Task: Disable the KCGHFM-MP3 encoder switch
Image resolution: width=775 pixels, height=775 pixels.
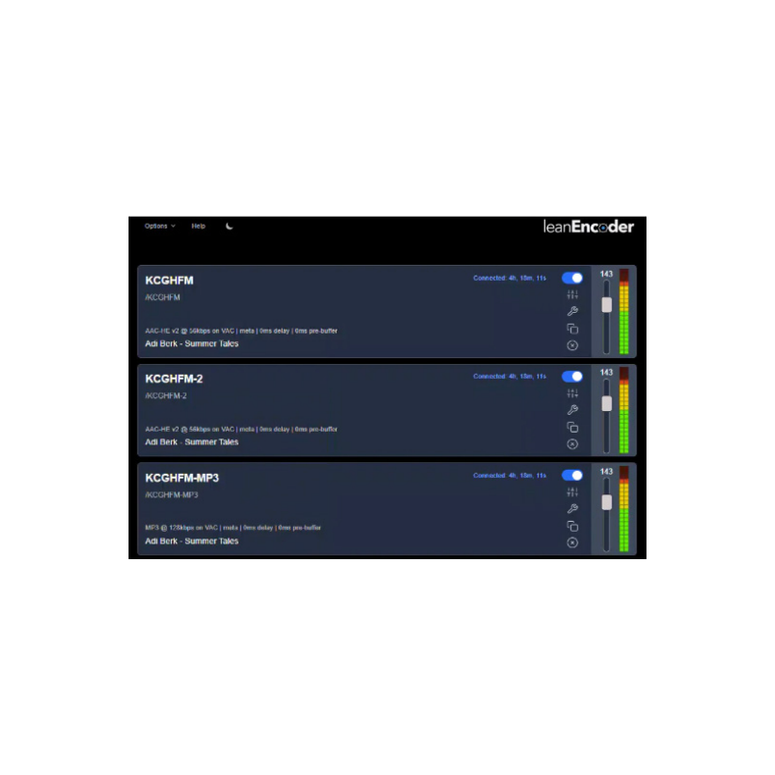Action: coord(572,476)
